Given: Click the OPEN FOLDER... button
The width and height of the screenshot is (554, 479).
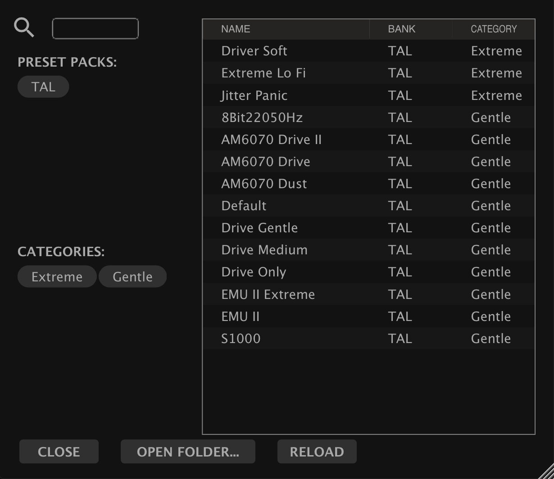Looking at the screenshot, I should [x=188, y=452].
